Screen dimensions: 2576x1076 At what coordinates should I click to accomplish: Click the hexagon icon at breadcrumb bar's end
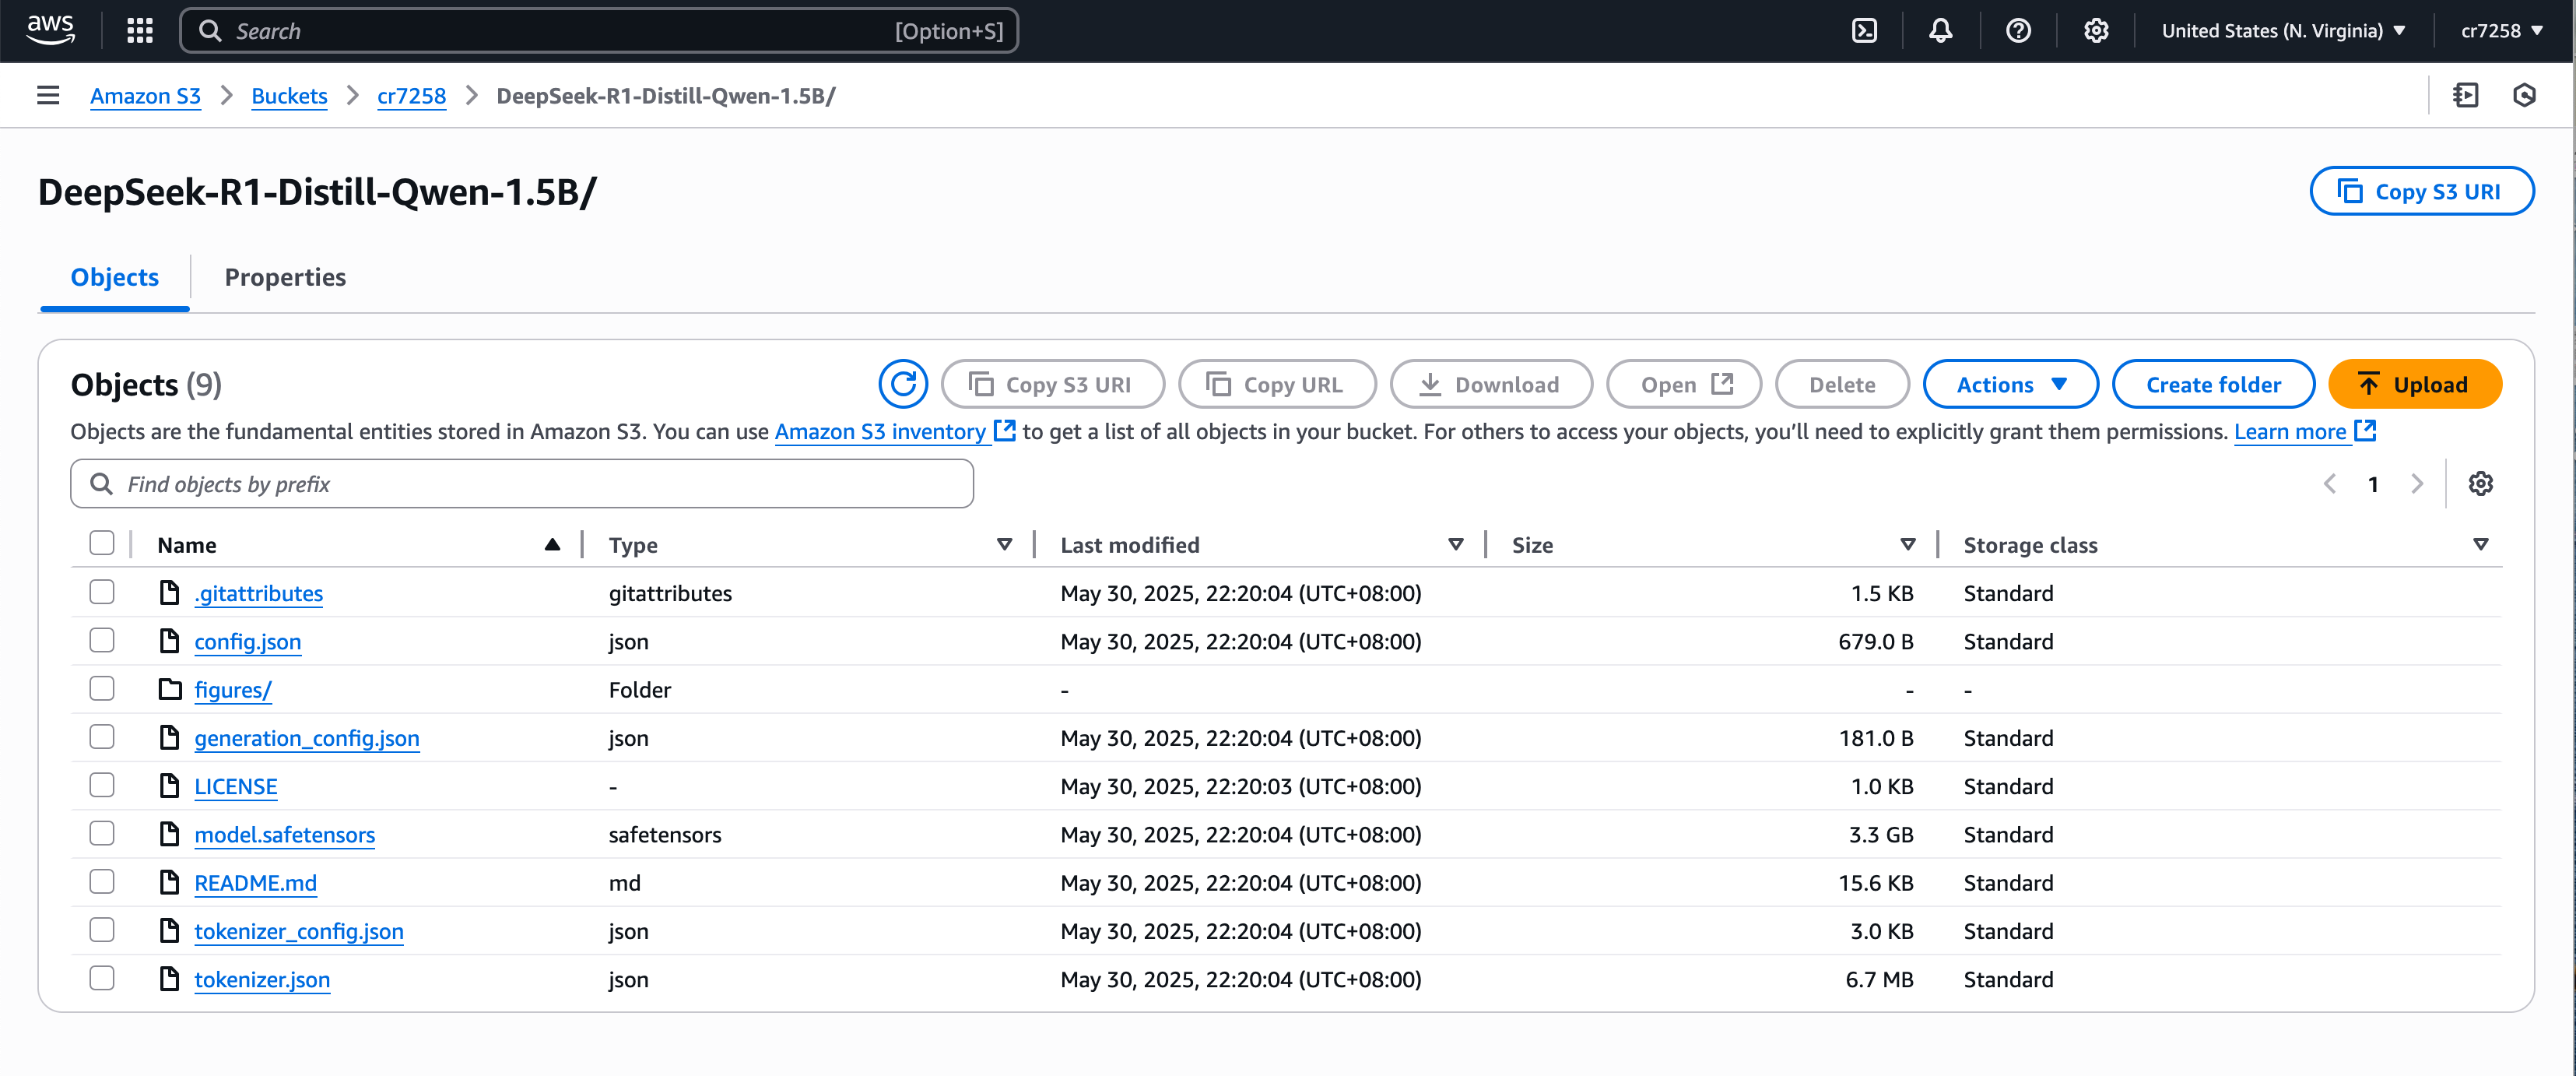(x=2524, y=95)
